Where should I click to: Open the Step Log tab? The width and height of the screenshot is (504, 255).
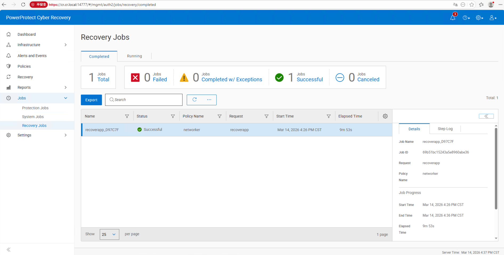[445, 129]
